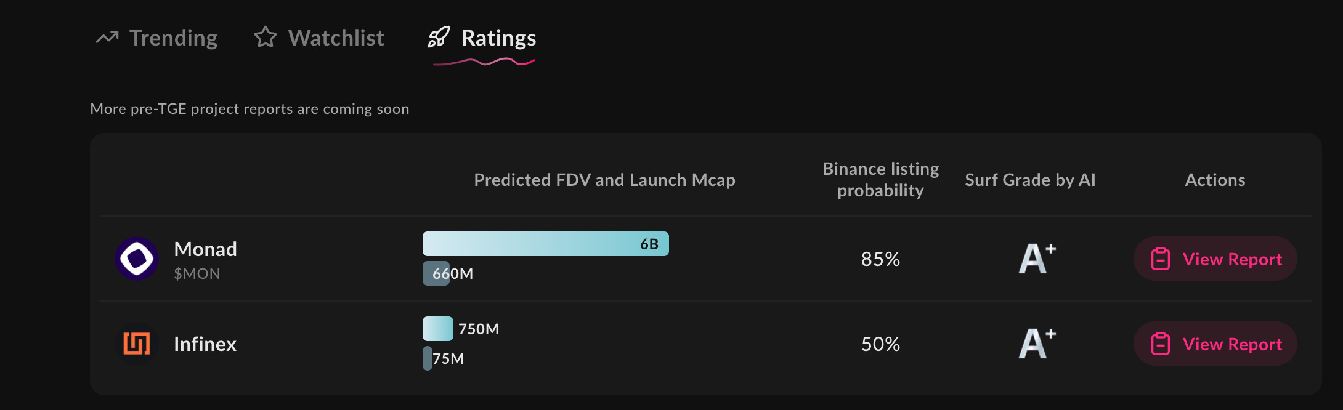
Task: Click Infinex's A+ Surf Grade badge
Action: (1037, 344)
